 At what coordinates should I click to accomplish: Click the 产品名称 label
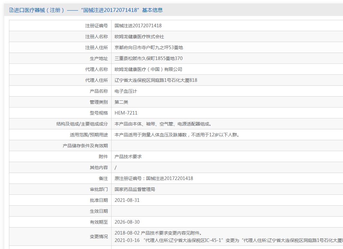(x=99, y=91)
